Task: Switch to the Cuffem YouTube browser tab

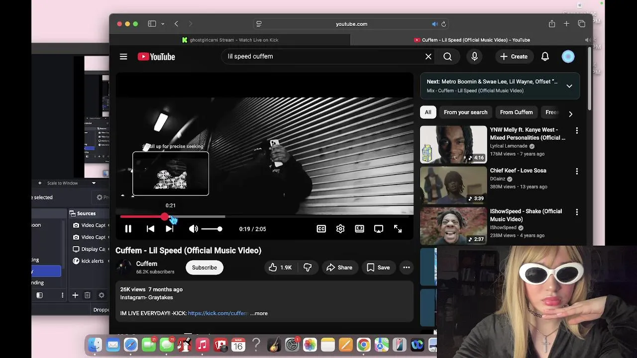Action: tap(472, 40)
